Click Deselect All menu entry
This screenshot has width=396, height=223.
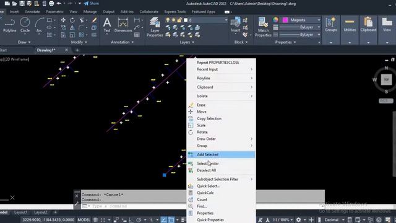222,170
